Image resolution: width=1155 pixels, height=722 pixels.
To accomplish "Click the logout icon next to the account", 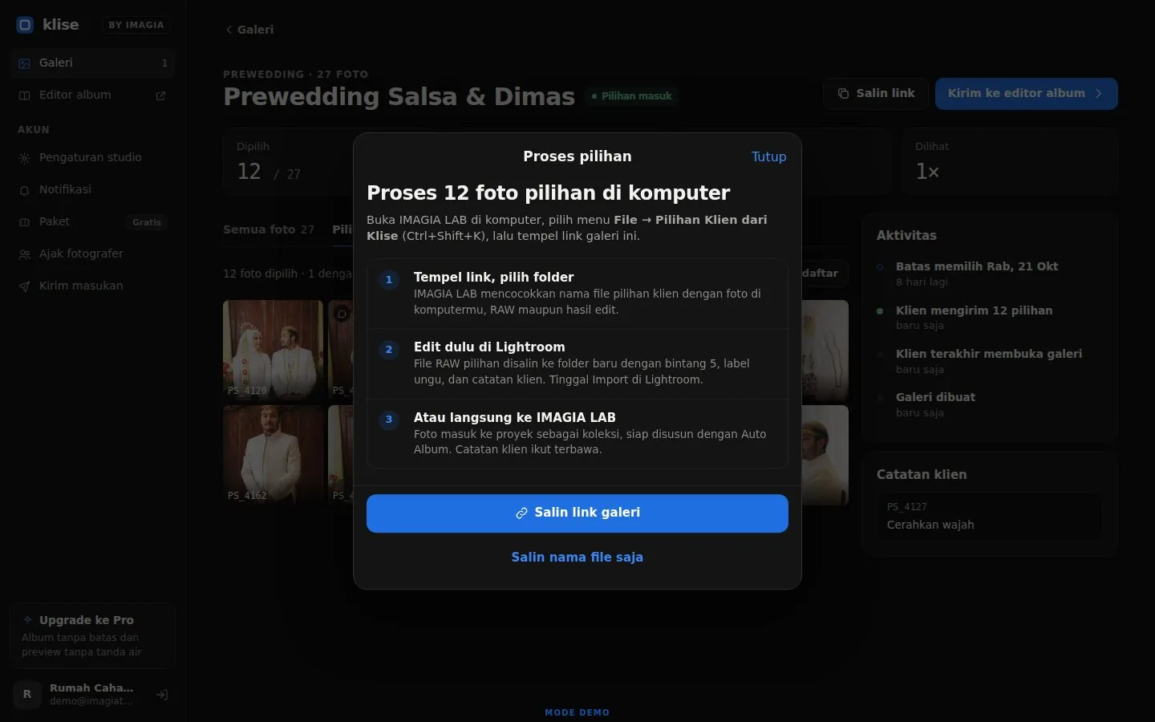I will point(162,695).
